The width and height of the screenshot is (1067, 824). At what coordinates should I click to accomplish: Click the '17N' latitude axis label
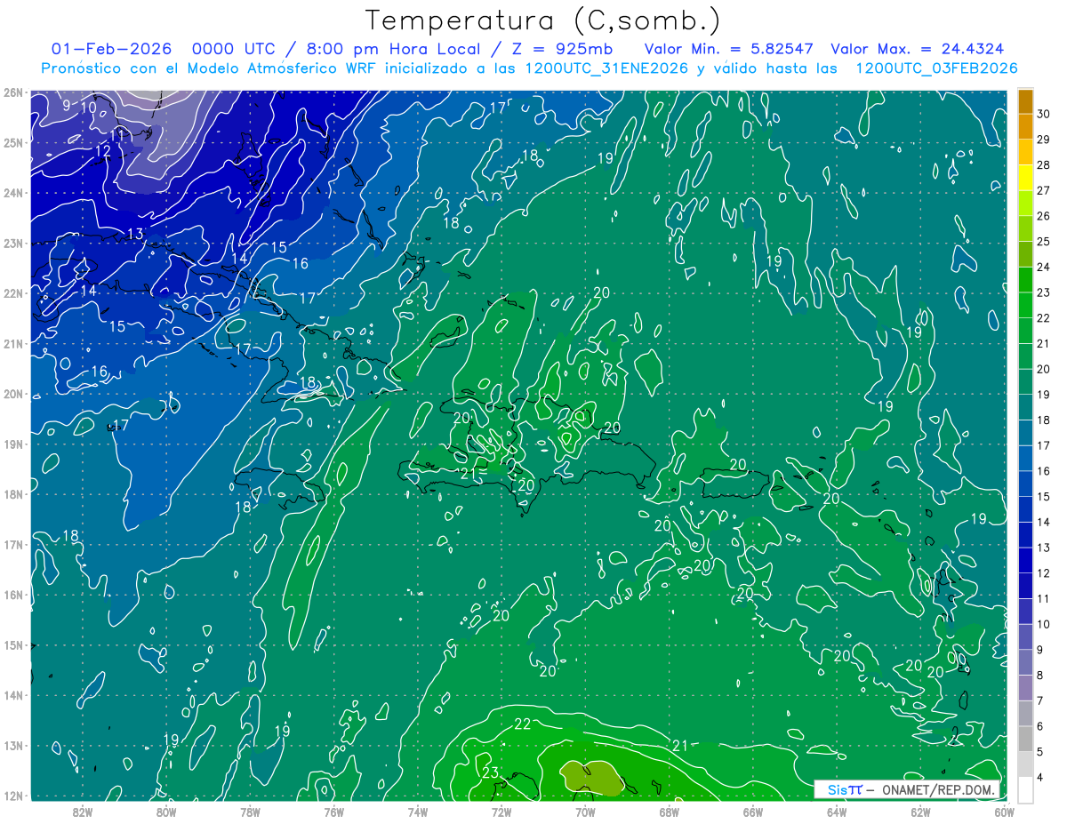(12, 544)
